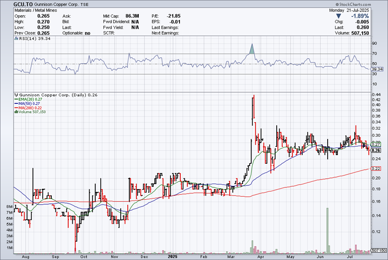Click the TSE exchange label
This screenshot has height=260, width=388.
[x=85, y=5]
